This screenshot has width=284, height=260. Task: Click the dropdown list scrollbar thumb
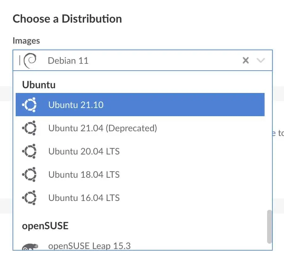(x=269, y=227)
